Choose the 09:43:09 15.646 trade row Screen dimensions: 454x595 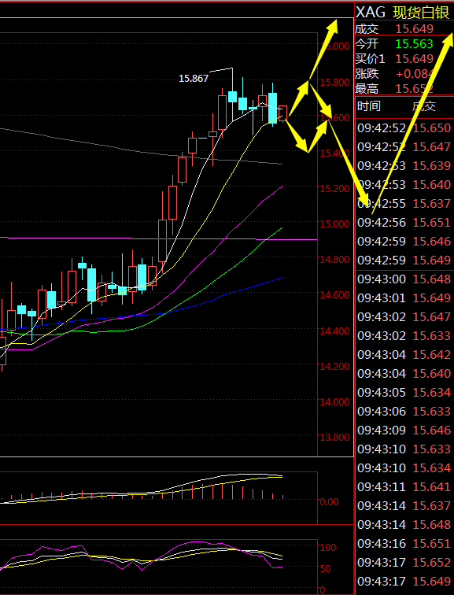404,430
